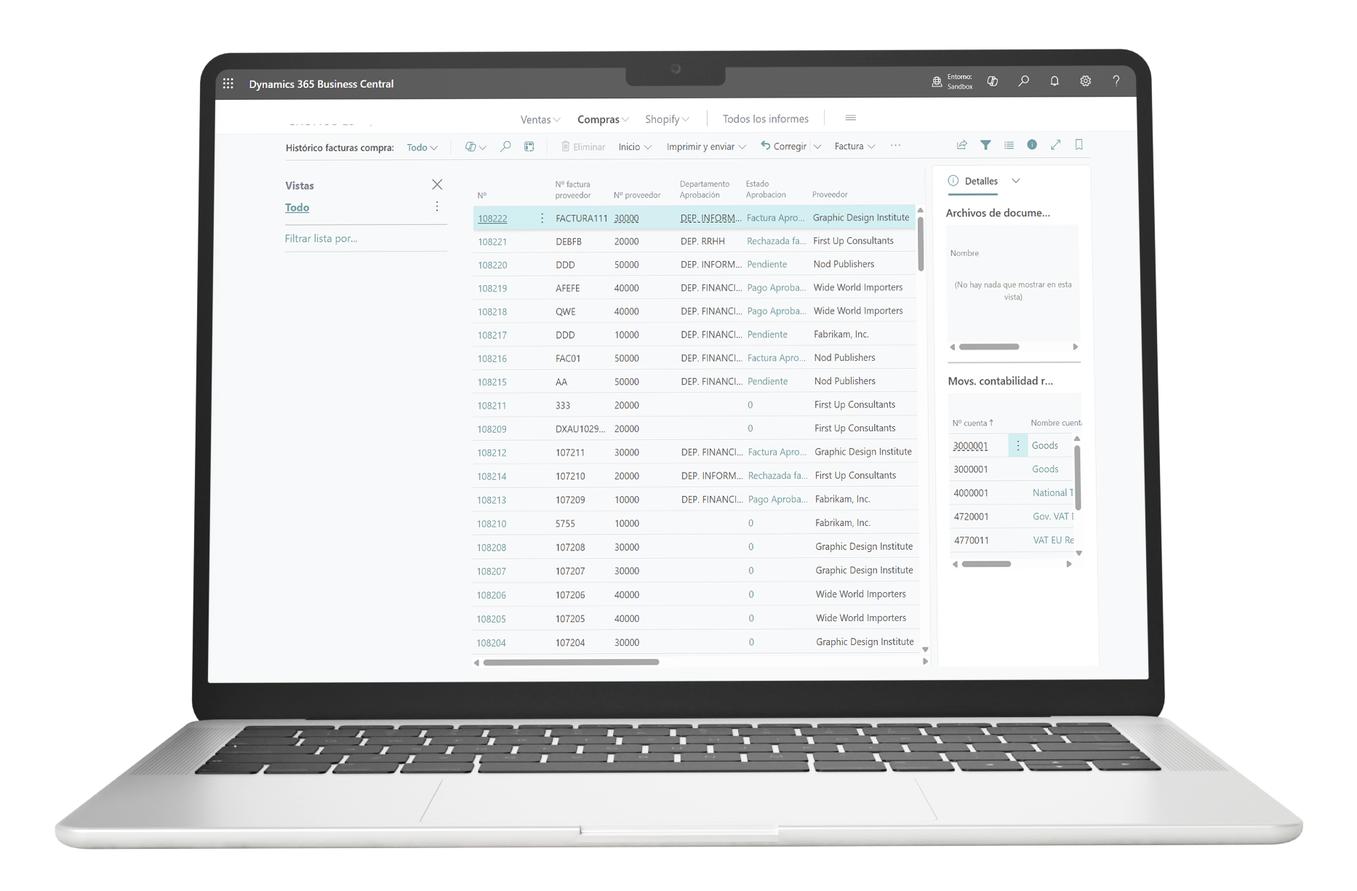1357x891 pixels.
Task: Open notifications bell icon
Action: [x=1054, y=81]
